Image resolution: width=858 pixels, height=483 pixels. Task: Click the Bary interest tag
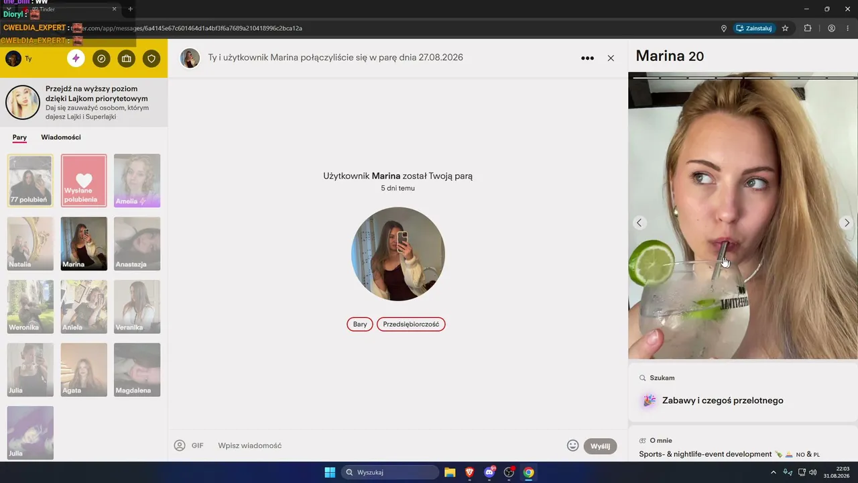360,325
